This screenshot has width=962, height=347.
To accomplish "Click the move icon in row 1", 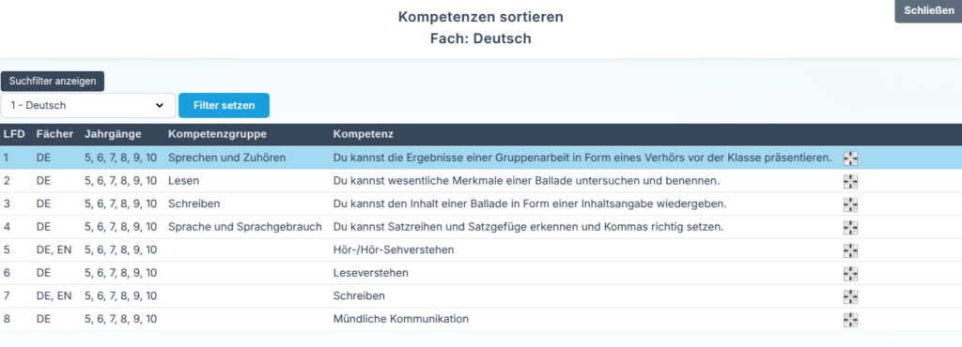I will [850, 159].
